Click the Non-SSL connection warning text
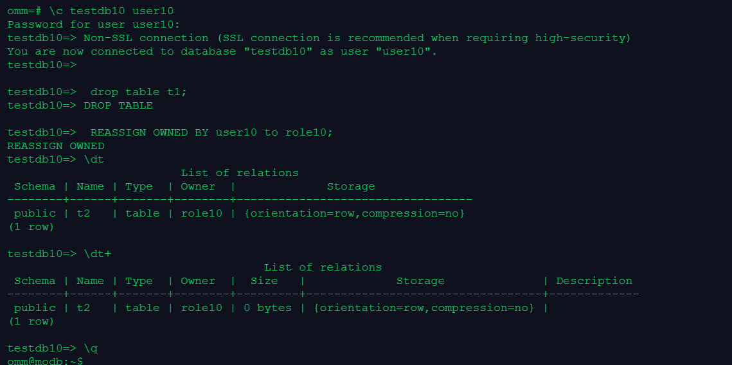The image size is (732, 365). tap(357, 38)
